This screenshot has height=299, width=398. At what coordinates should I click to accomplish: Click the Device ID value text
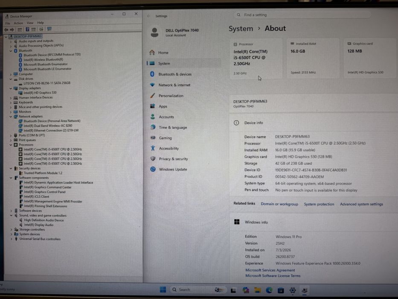point(311,170)
